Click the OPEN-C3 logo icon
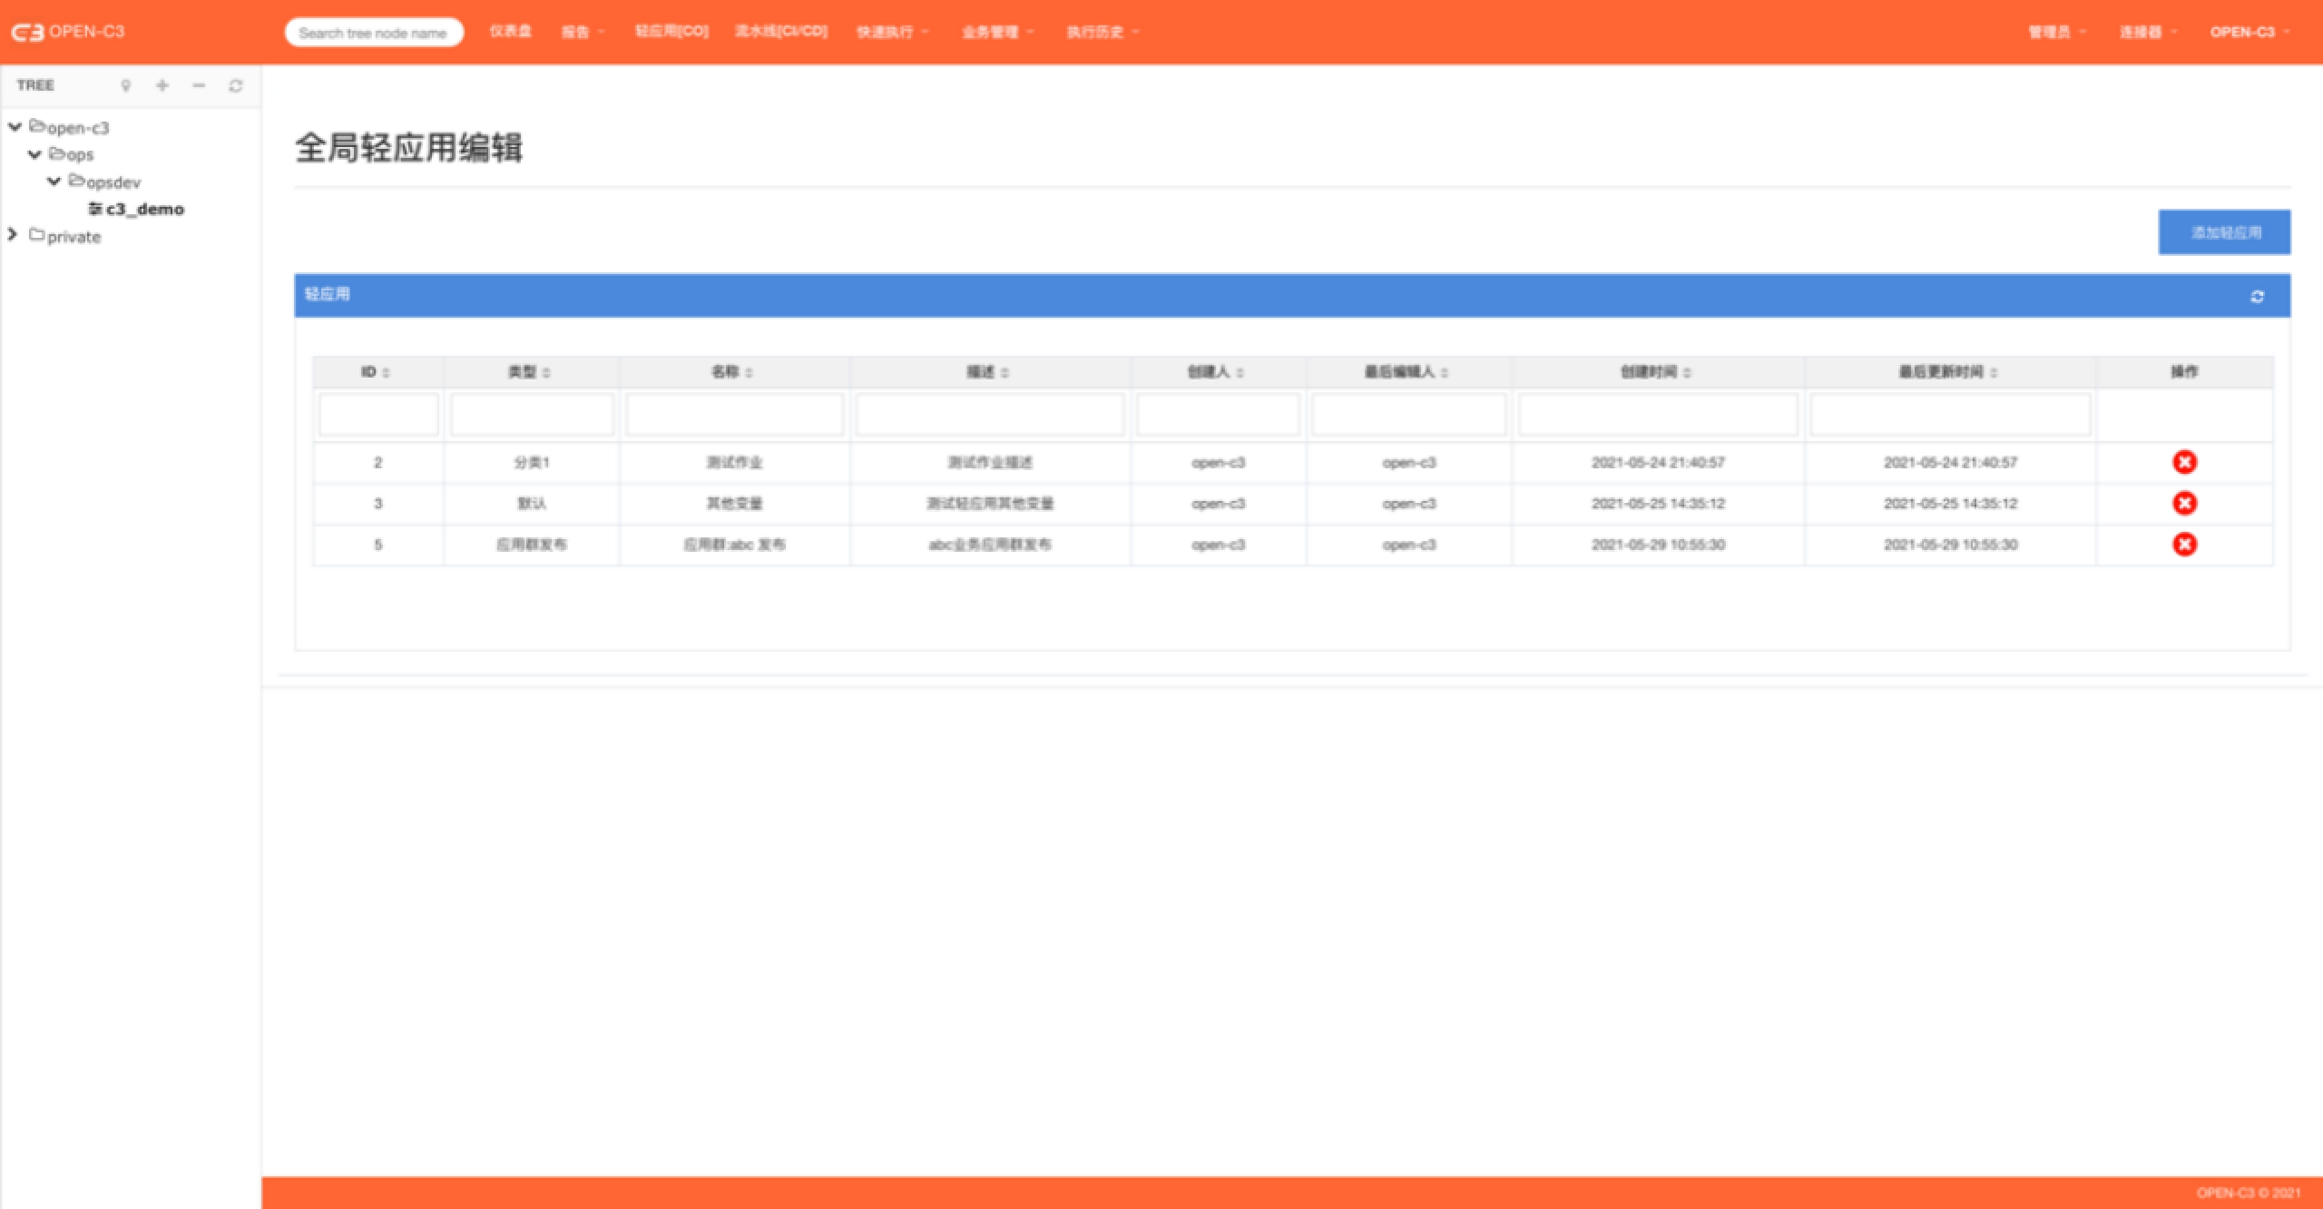2323x1209 pixels. pos(27,33)
